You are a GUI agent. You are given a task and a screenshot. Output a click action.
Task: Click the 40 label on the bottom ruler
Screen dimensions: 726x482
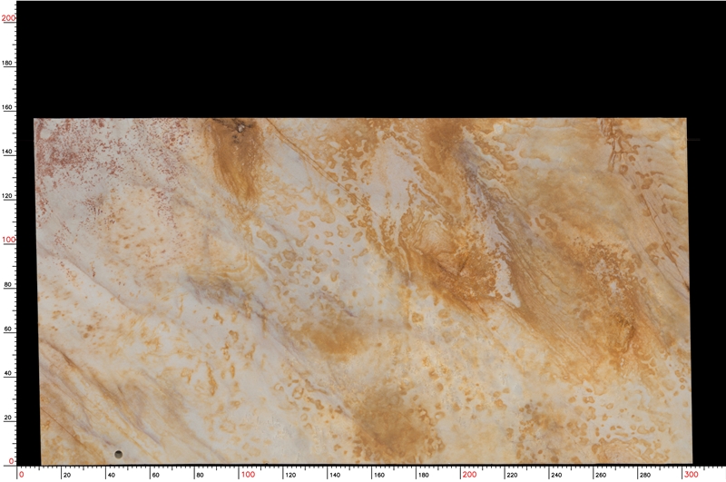point(111,475)
